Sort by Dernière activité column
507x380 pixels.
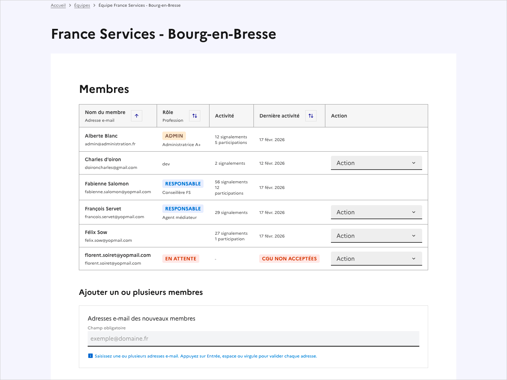tap(311, 115)
